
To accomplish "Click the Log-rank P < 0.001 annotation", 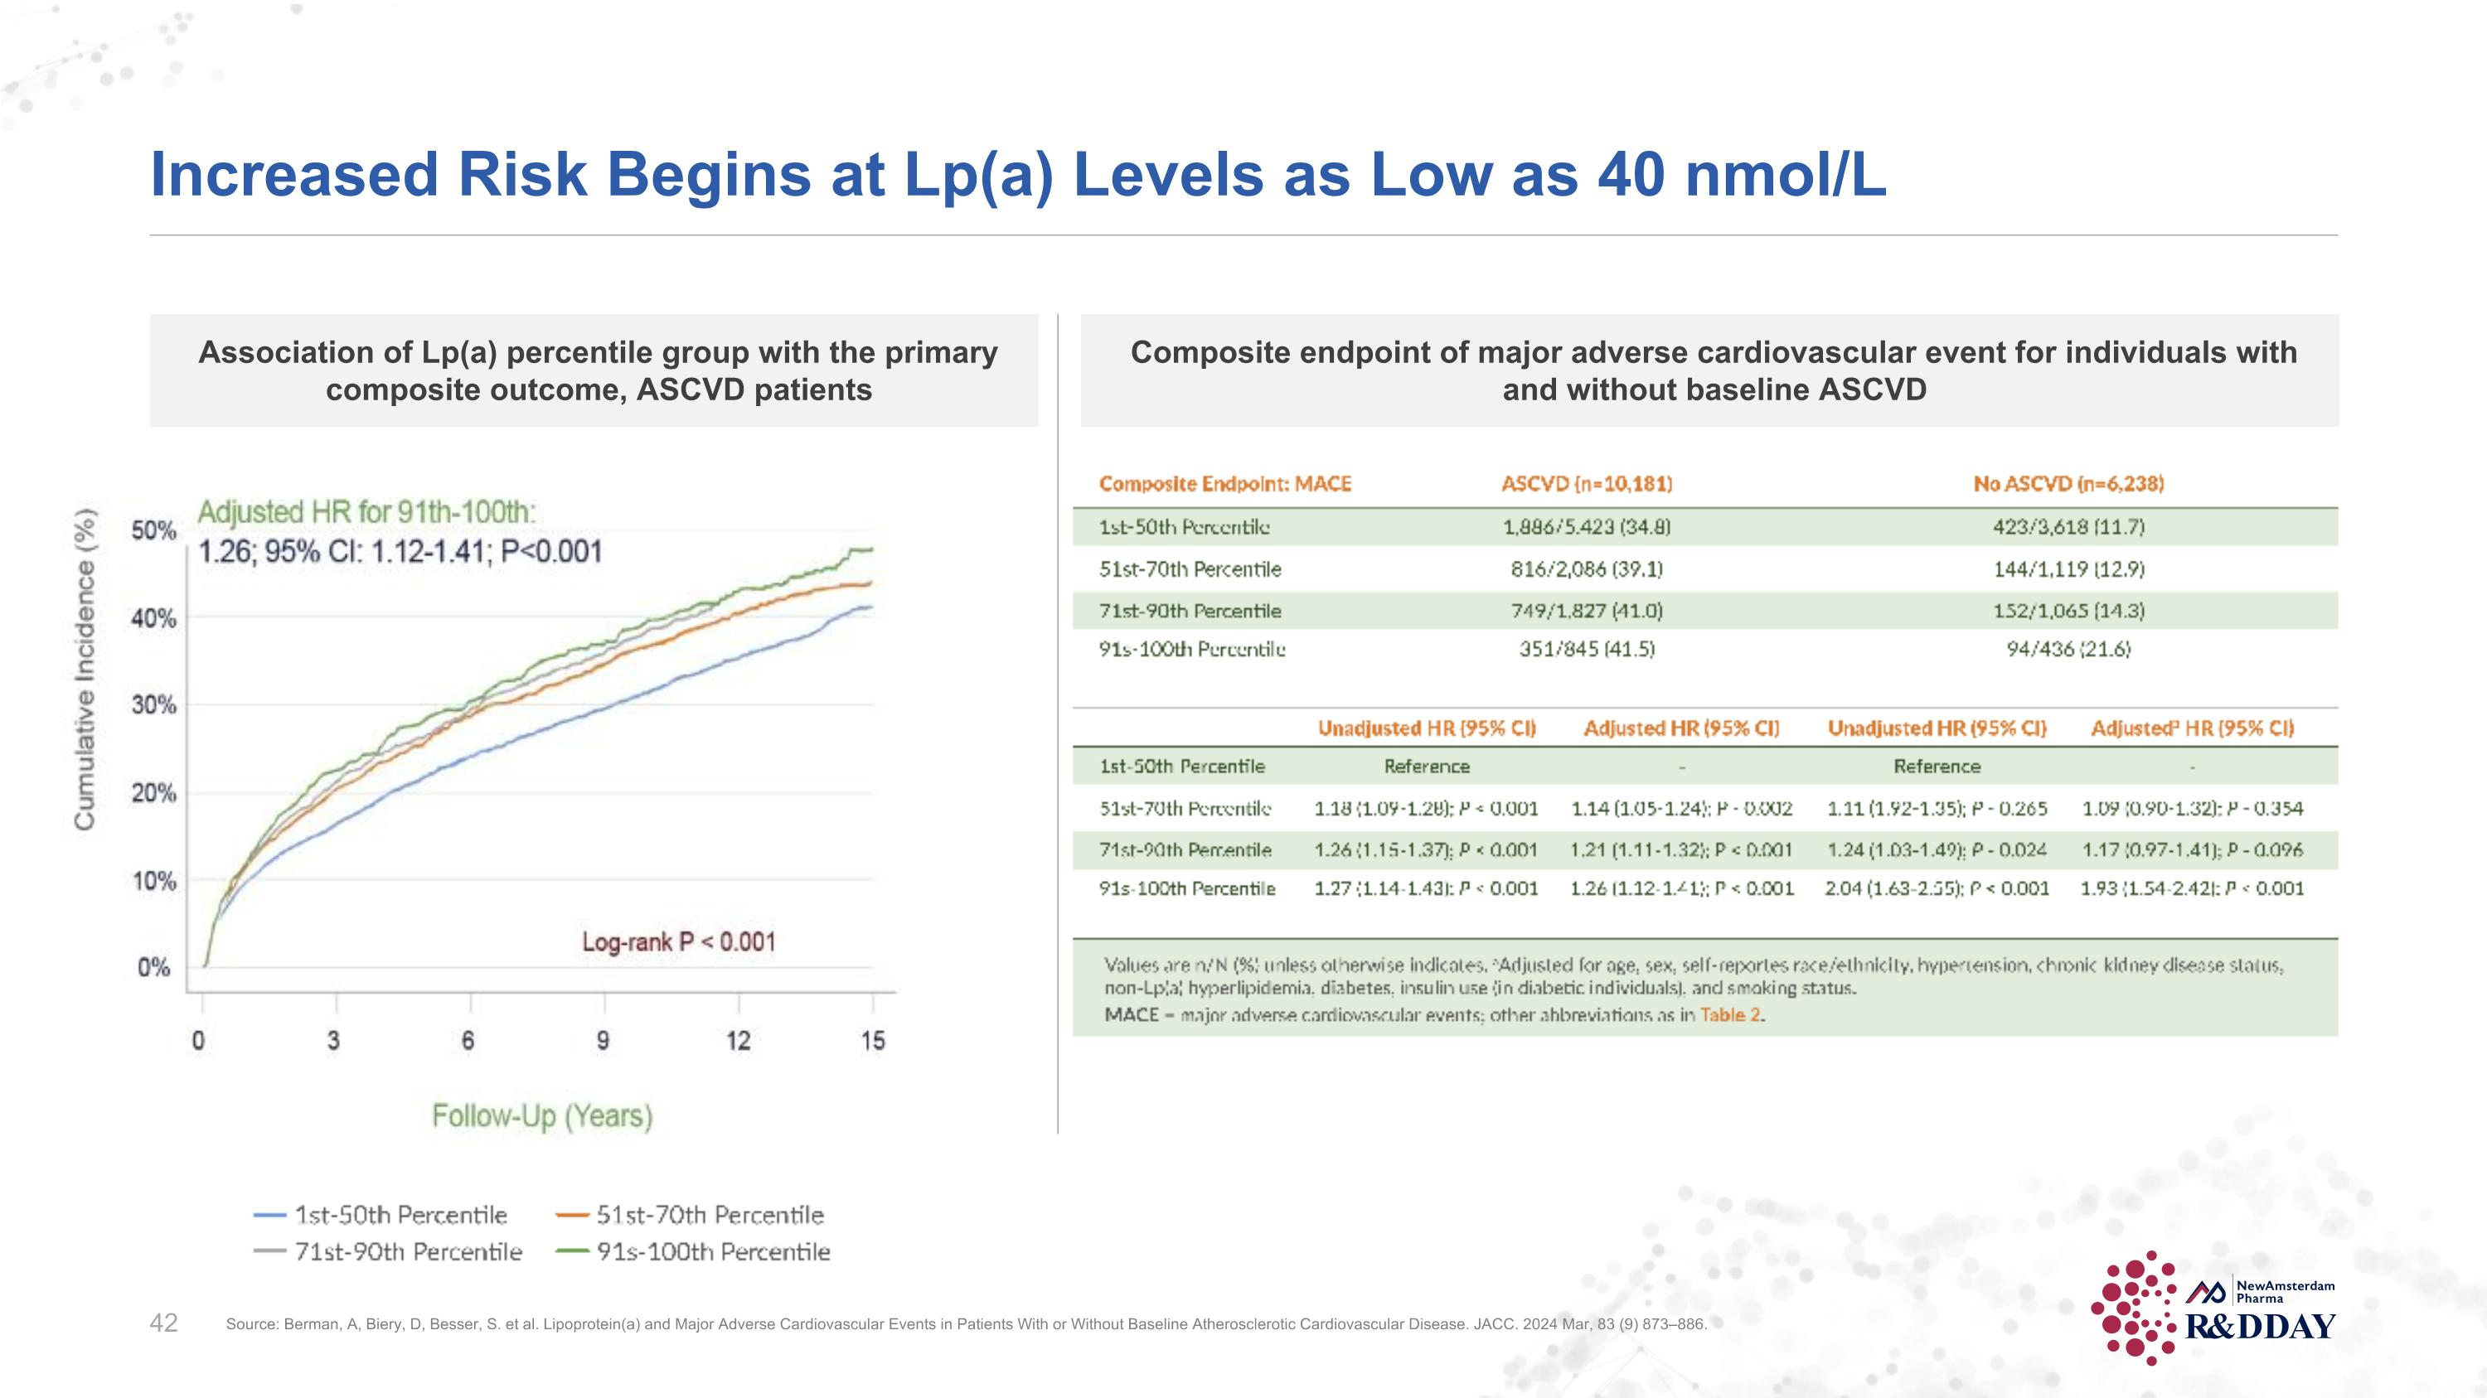I will point(679,941).
